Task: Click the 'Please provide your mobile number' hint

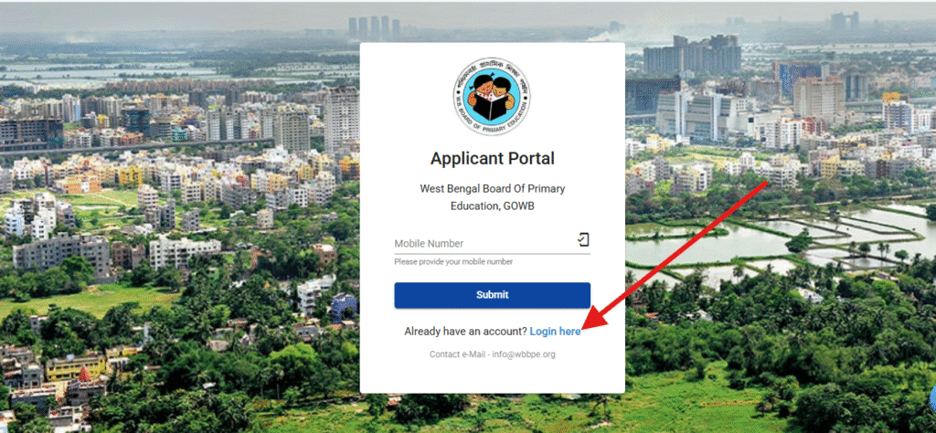Action: coord(453,262)
